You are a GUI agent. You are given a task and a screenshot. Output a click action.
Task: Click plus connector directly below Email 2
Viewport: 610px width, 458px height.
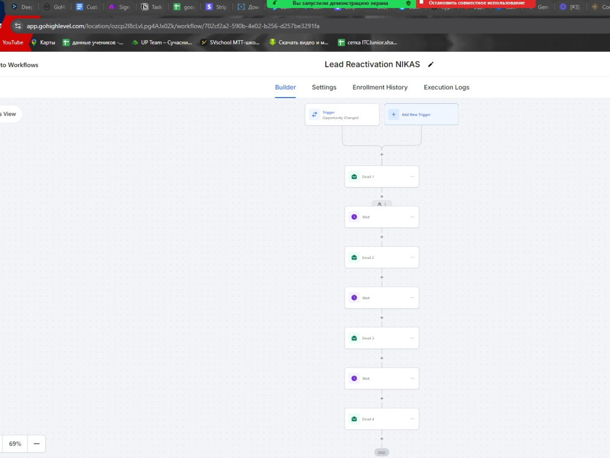(382, 278)
